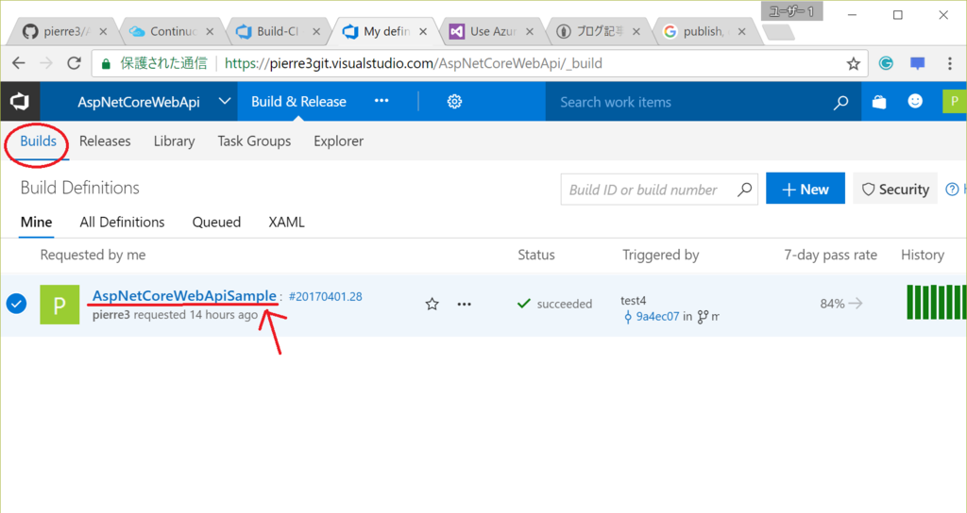Open the more hubs ellipsis in the blue navigation bar

click(382, 101)
